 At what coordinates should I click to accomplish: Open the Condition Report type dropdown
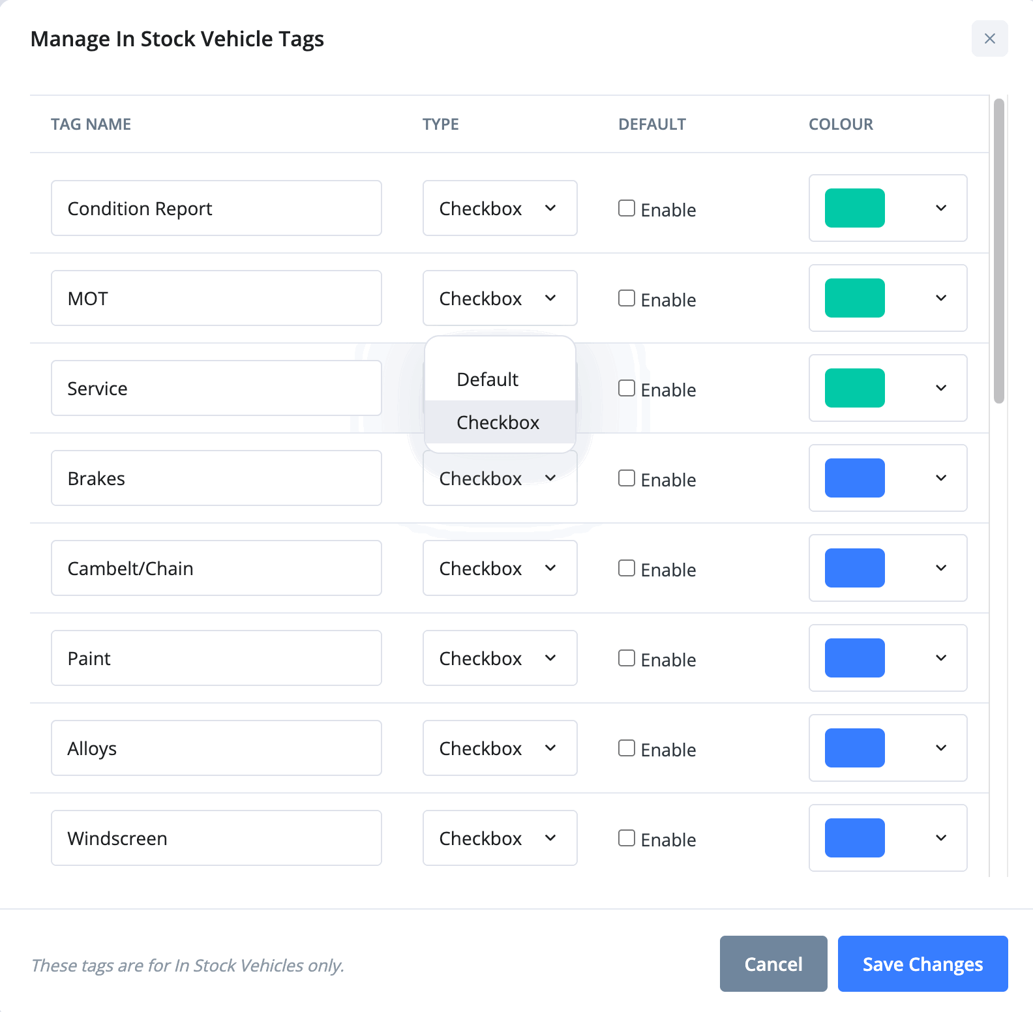point(500,208)
